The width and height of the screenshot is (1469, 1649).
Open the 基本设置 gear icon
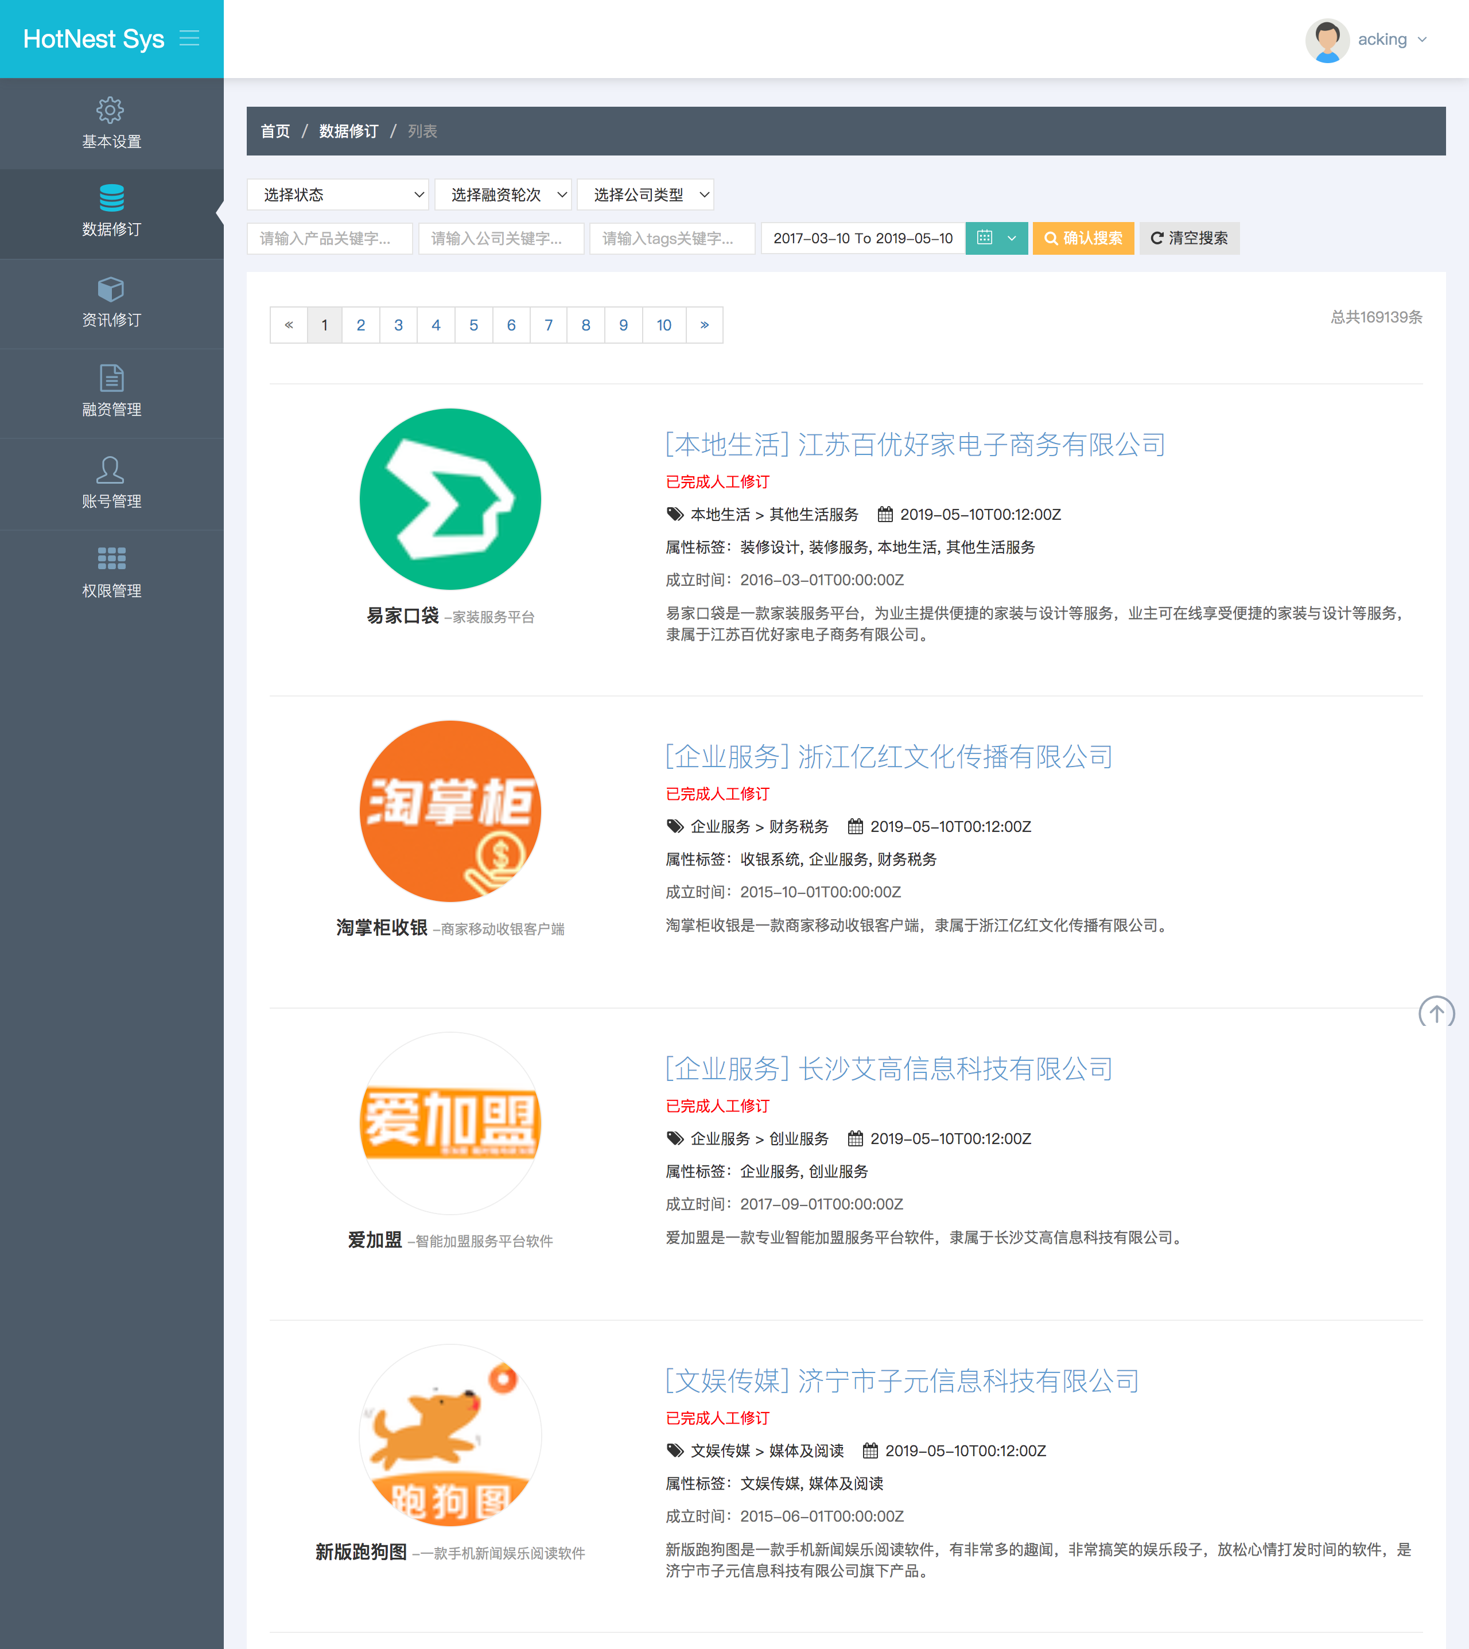point(111,110)
